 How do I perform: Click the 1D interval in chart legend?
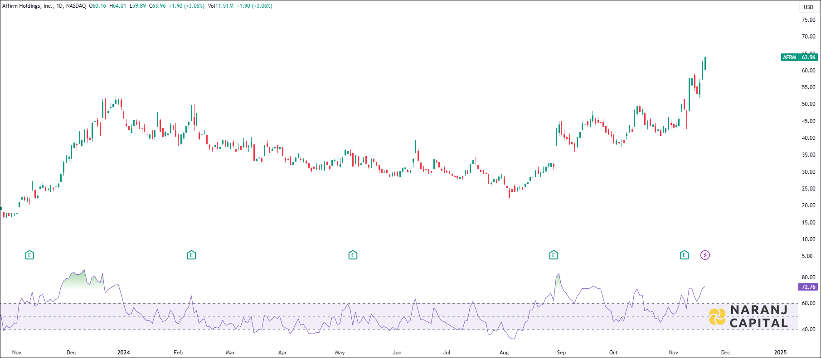(x=59, y=6)
